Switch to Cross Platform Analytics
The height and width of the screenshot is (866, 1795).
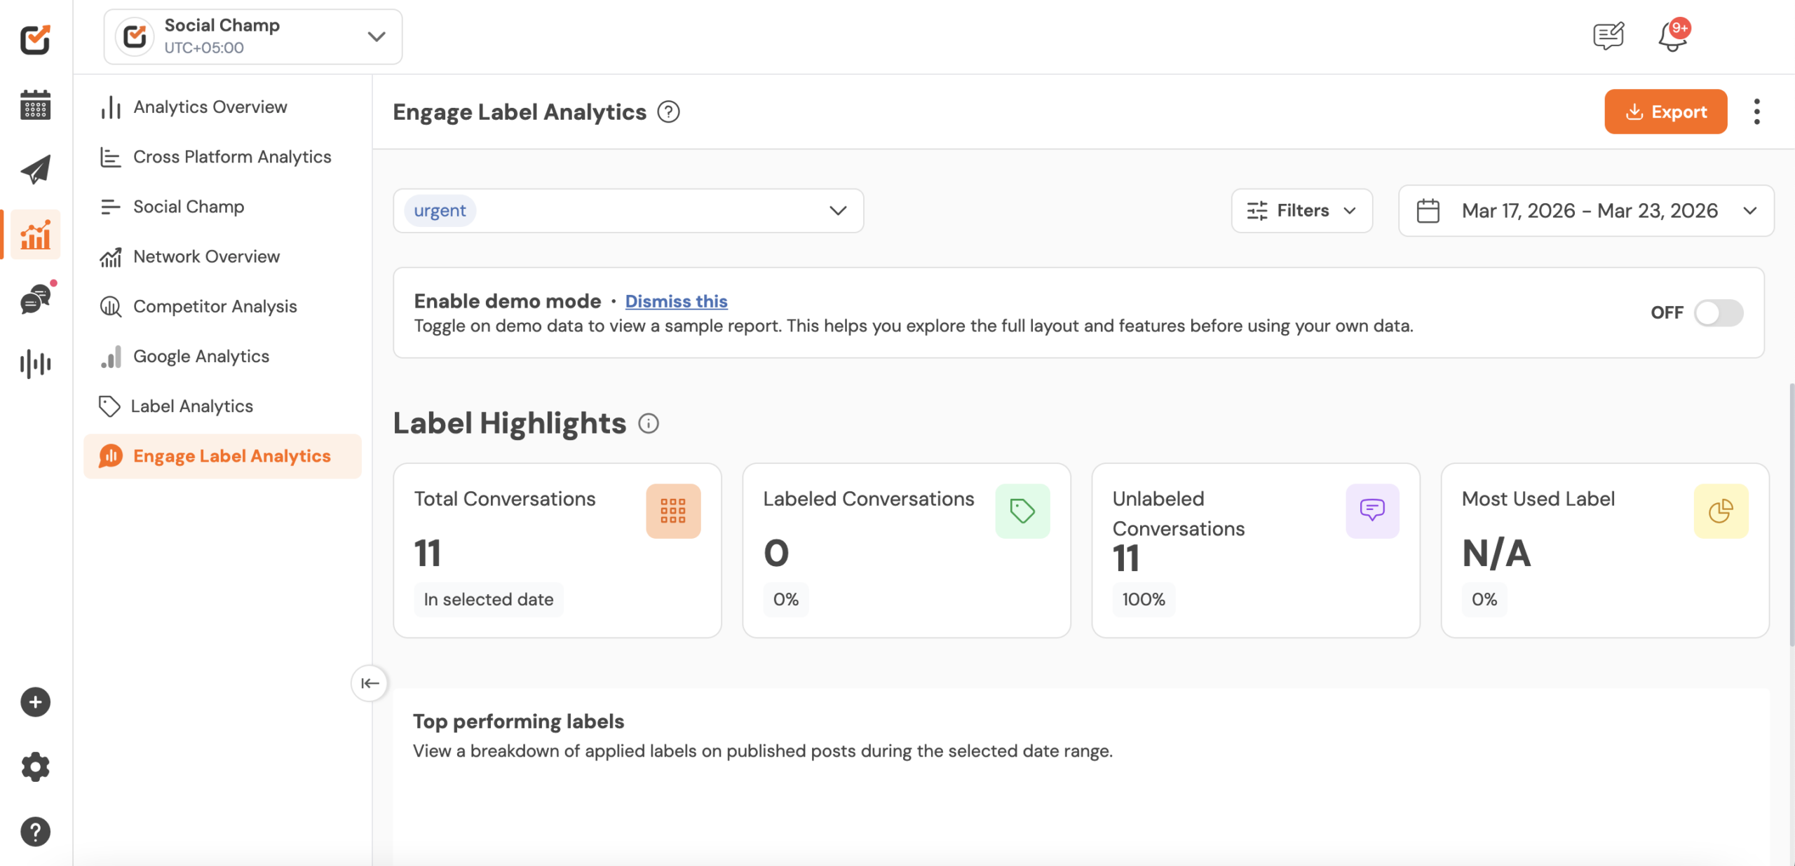232,156
